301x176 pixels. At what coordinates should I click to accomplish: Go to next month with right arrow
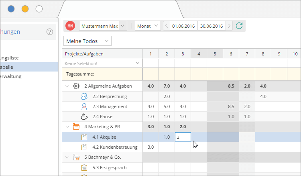[x=229, y=26]
